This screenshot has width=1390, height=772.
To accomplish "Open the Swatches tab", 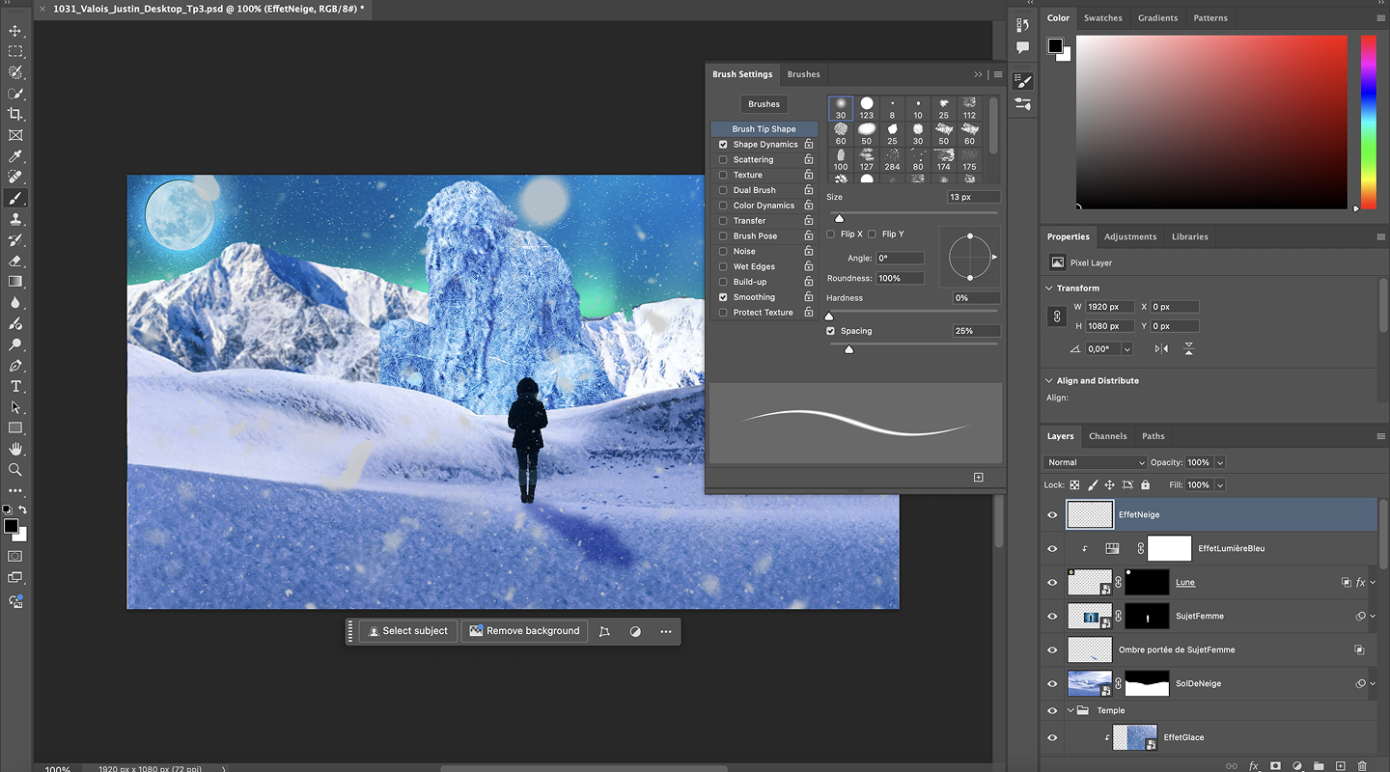I will point(1102,17).
